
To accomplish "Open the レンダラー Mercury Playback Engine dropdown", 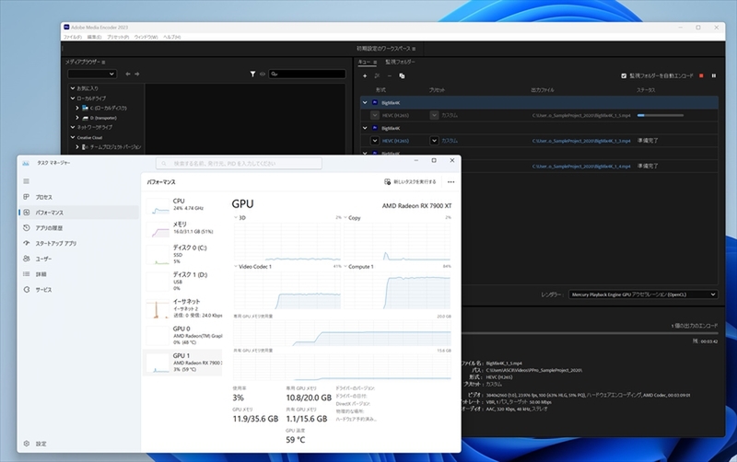I will (642, 294).
